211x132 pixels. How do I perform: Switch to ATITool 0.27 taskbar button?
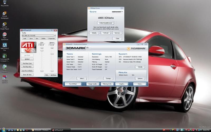[61, 130]
